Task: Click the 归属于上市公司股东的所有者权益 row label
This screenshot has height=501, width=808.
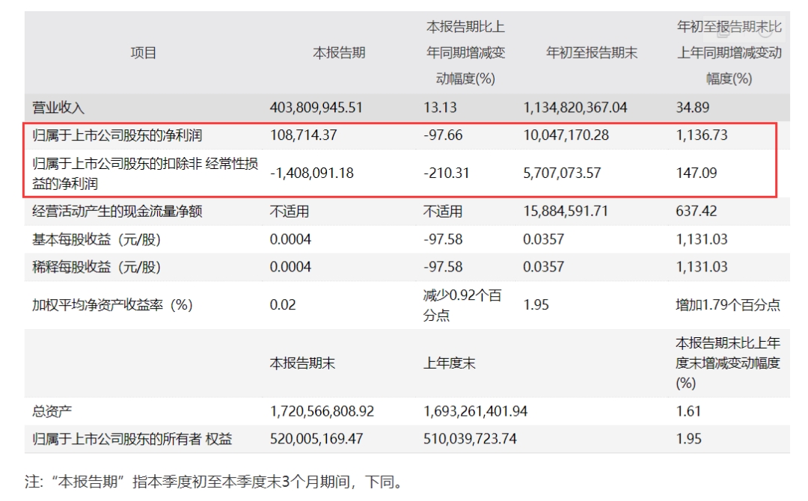Action: [132, 439]
